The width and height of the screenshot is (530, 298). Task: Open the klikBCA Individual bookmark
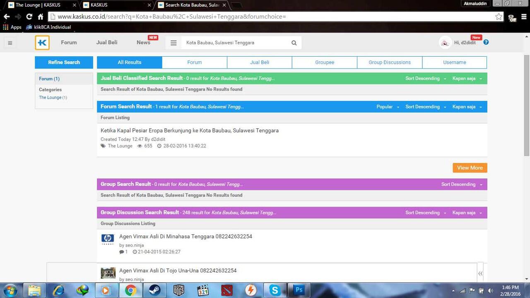tap(48, 27)
